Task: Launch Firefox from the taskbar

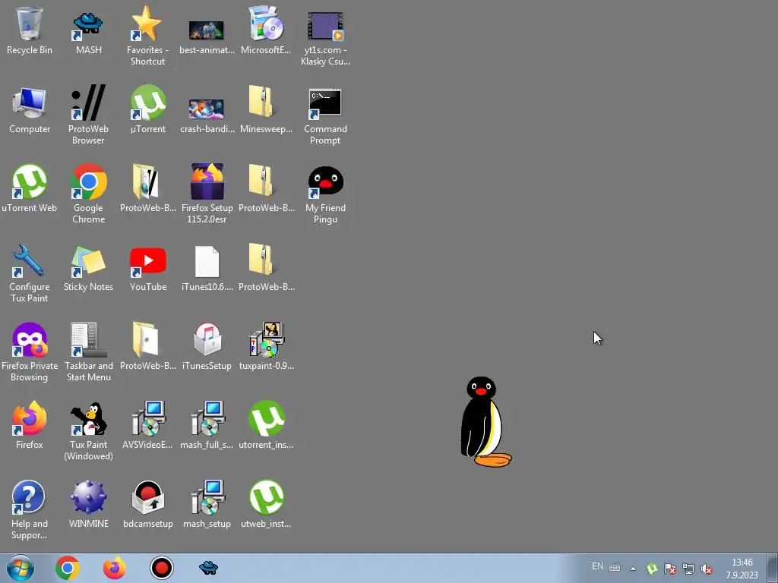Action: click(114, 568)
